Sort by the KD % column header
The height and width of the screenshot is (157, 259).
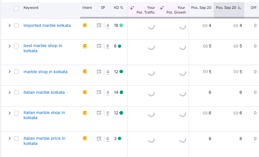(118, 8)
